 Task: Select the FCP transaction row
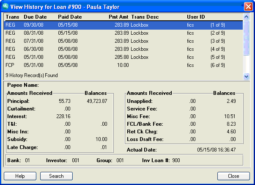click(x=123, y=65)
